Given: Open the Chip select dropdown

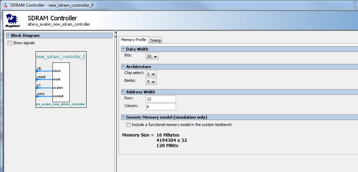Looking at the screenshot, I should click(151, 74).
